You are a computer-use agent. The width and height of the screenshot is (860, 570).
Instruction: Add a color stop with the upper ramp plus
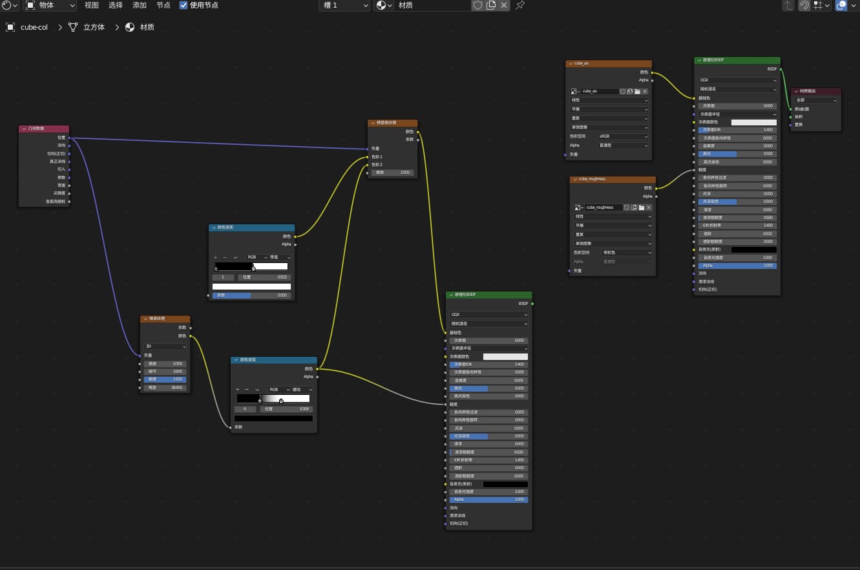tap(216, 257)
